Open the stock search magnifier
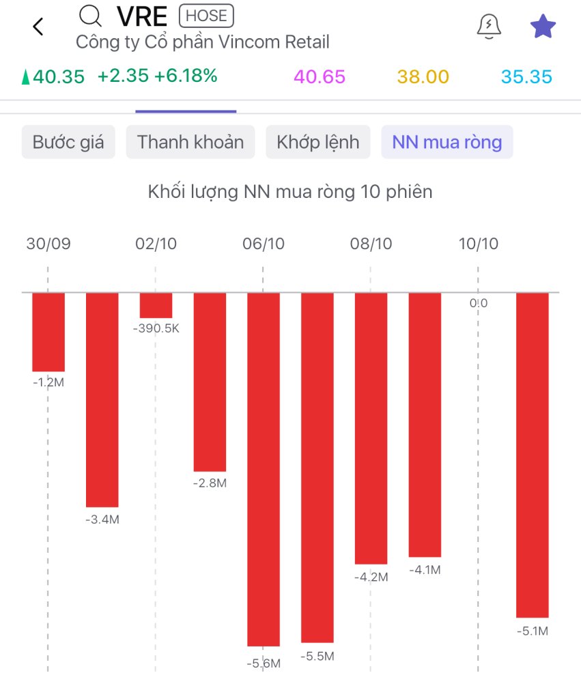 [x=89, y=15]
